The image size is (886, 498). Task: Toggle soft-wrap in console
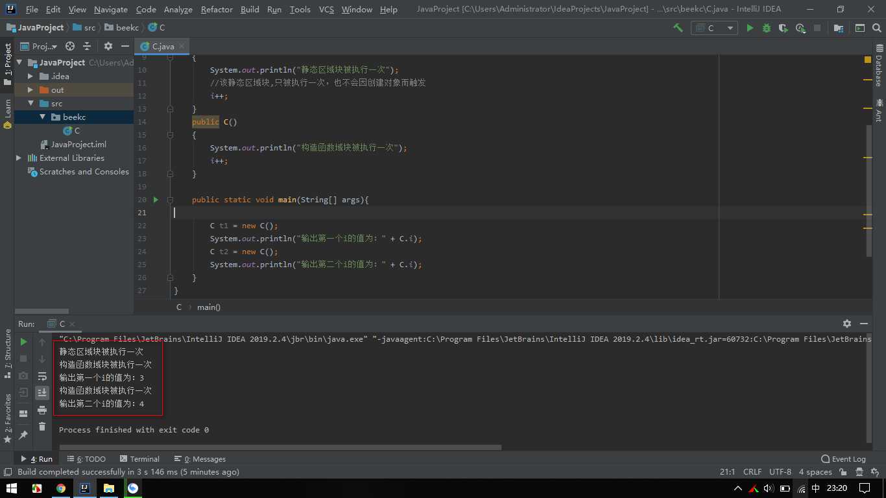coord(42,375)
